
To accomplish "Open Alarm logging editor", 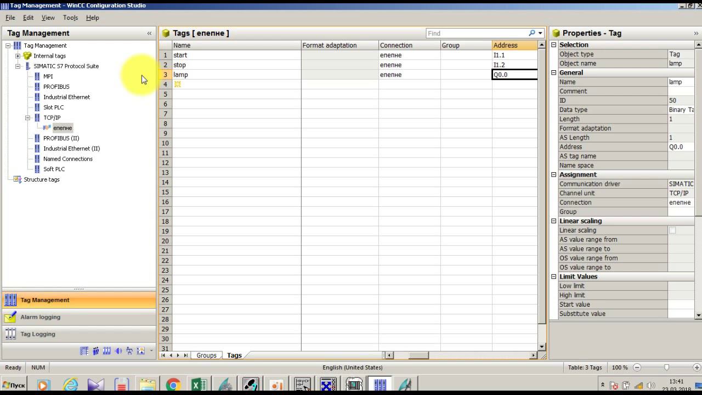I will click(79, 317).
